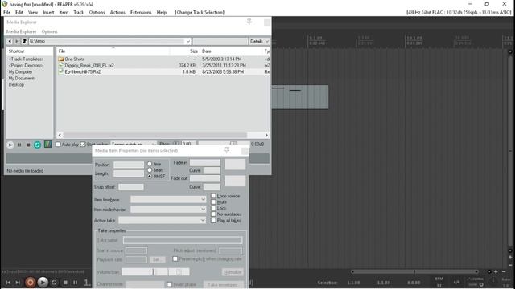Open the Item timebase dropdown

click(168, 199)
